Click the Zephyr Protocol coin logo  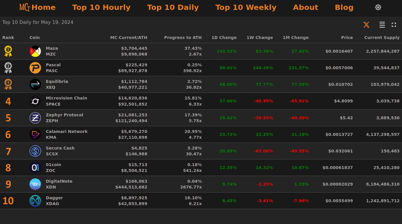pyautogui.click(x=35, y=118)
